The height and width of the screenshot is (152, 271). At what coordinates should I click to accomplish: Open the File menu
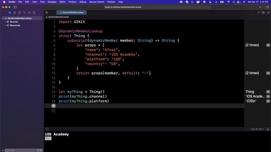[20, 2]
